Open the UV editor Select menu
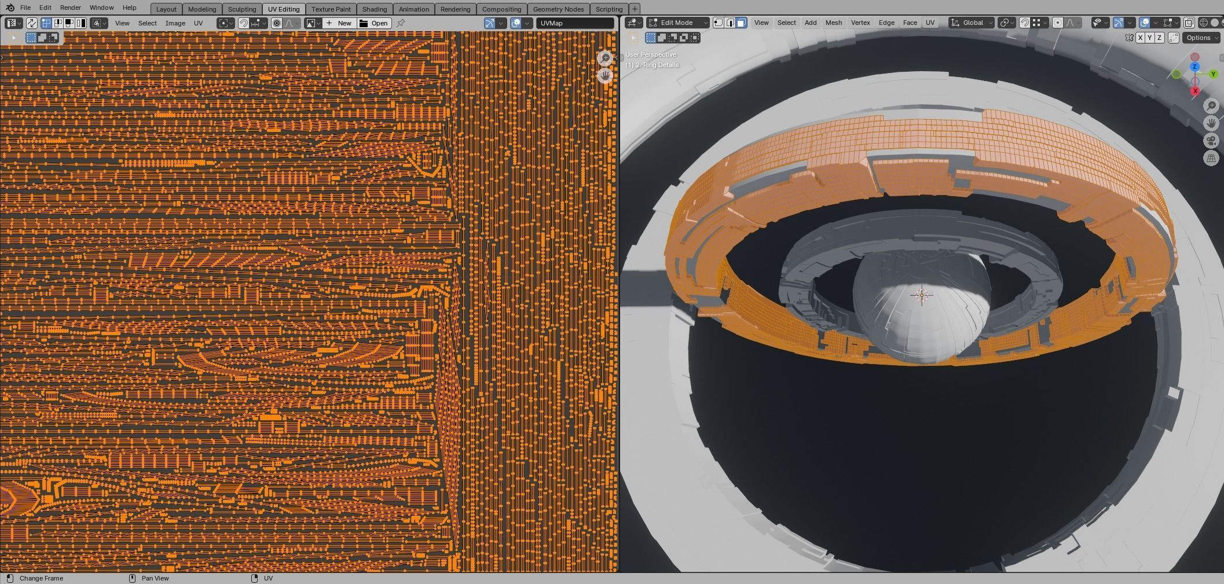This screenshot has width=1224, height=584. 147,23
